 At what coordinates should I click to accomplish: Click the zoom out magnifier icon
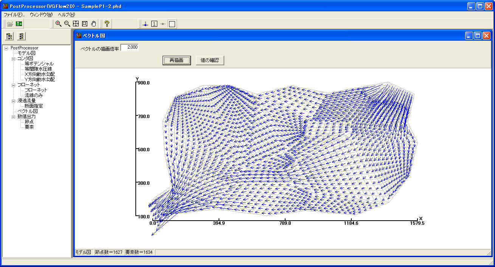point(67,24)
